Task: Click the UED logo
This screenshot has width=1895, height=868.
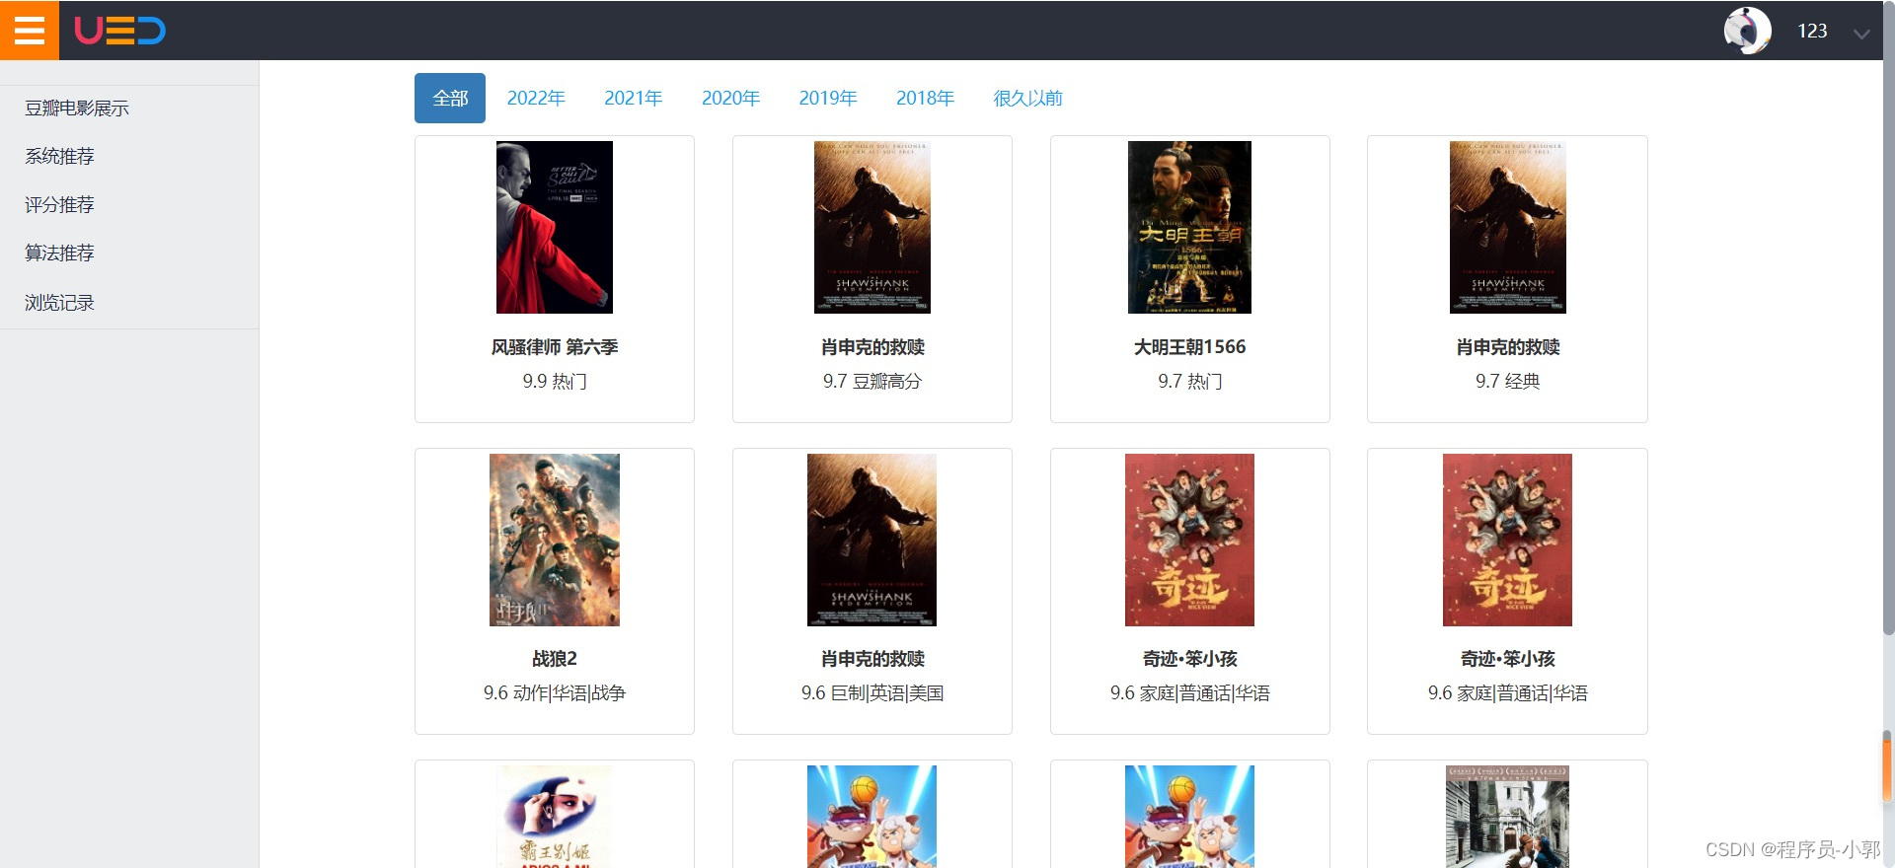Action: coord(119,31)
